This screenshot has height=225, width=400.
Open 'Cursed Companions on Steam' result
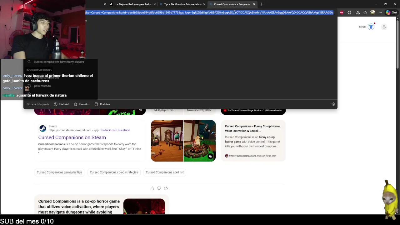tap(72, 137)
